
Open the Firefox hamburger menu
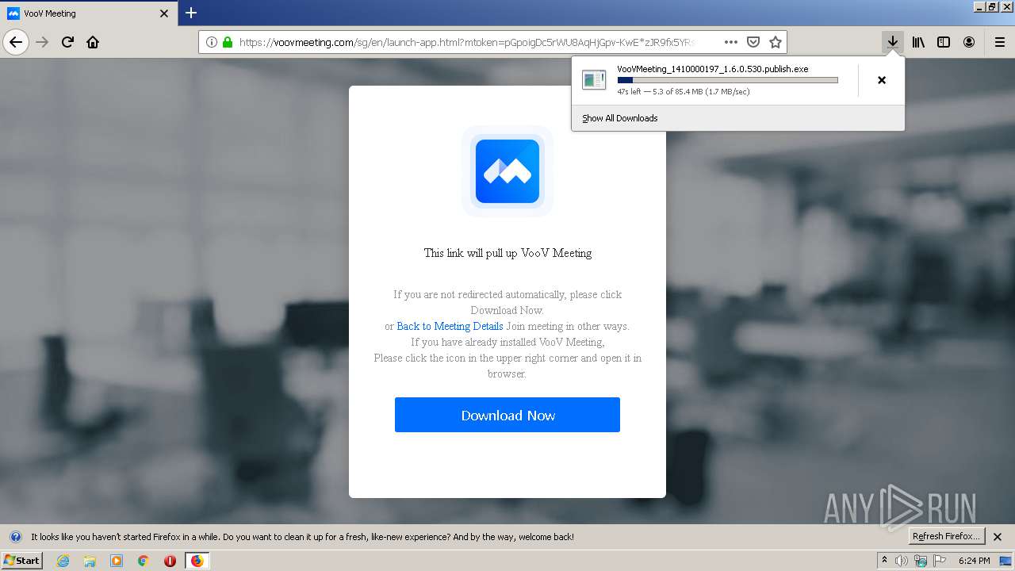pos(999,42)
